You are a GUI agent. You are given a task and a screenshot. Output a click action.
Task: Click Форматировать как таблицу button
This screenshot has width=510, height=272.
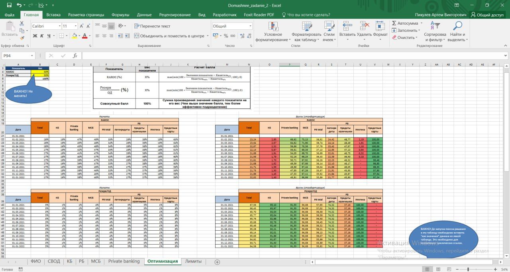click(x=306, y=31)
